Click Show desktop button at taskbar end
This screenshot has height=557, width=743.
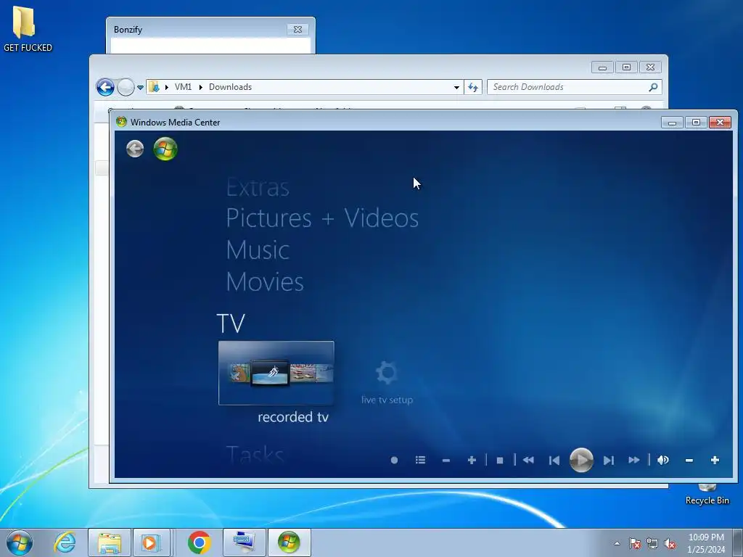point(739,543)
